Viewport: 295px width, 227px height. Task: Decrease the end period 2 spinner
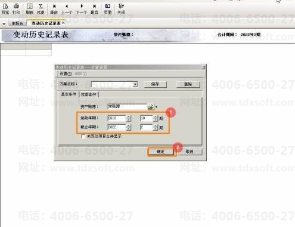coord(156,128)
